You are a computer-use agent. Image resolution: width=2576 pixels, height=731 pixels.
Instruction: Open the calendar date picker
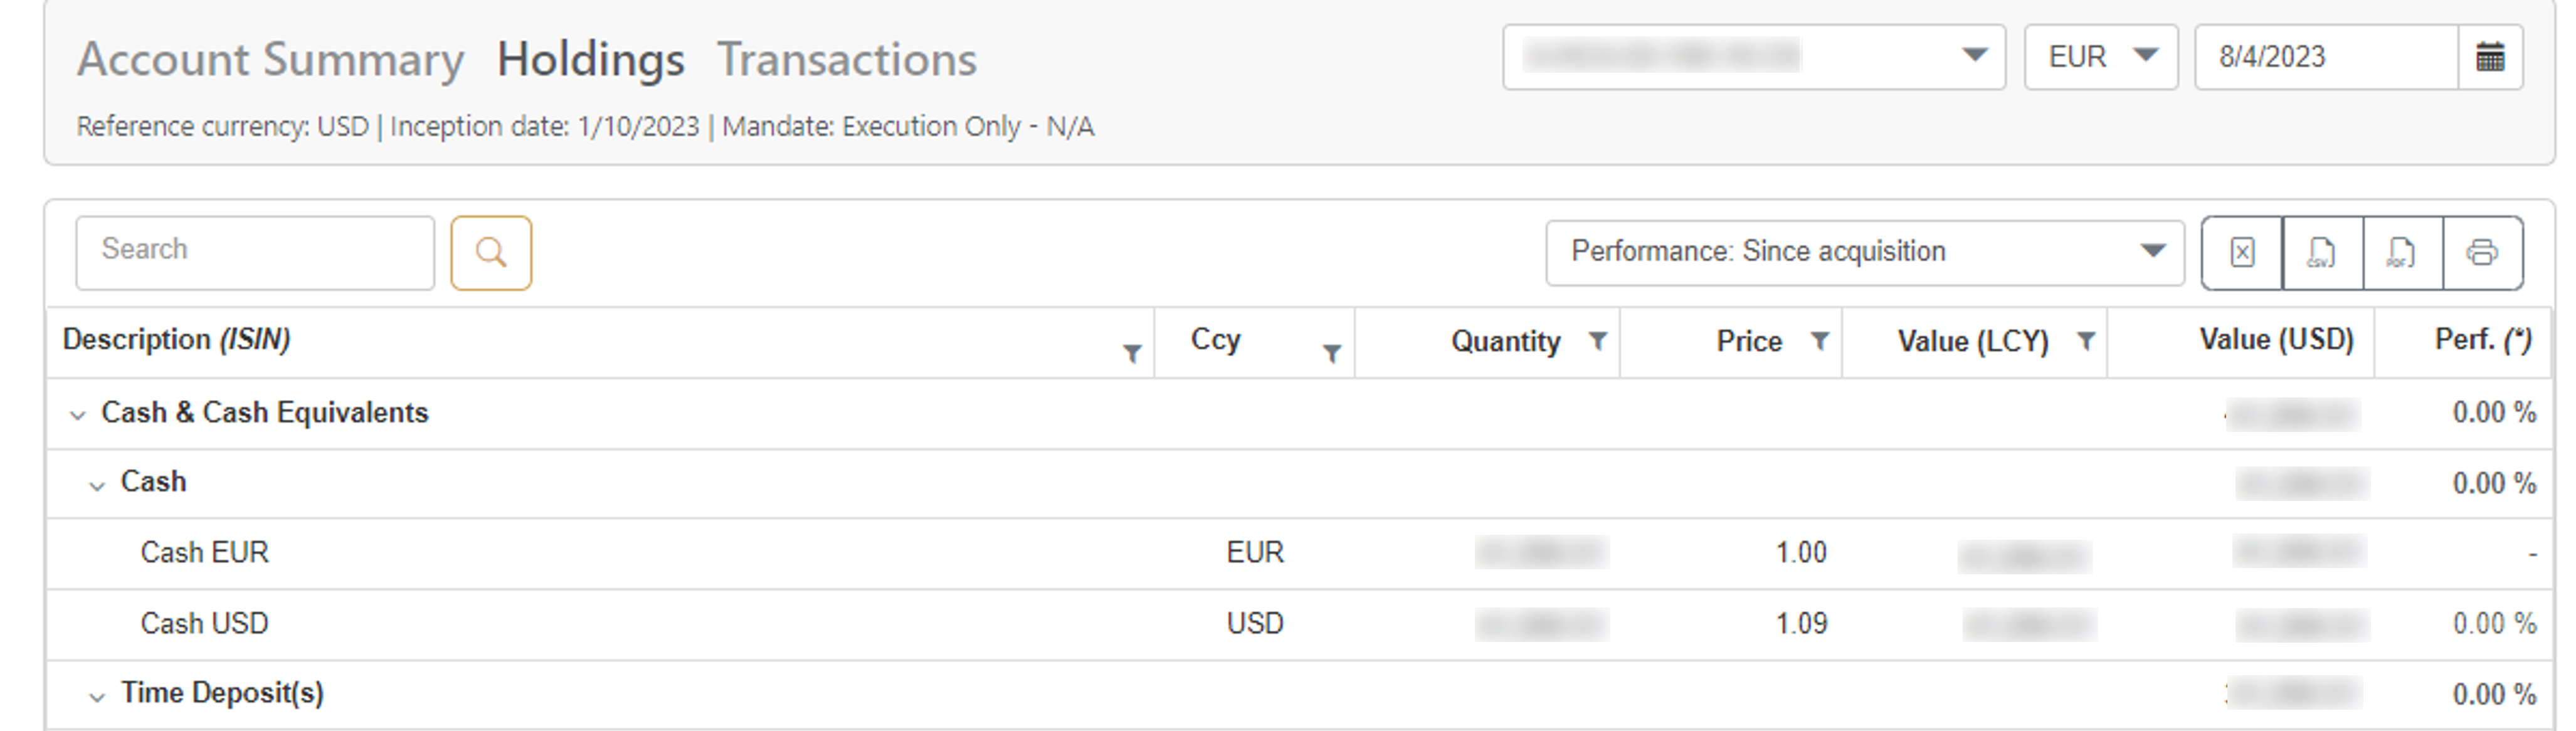coord(2490,58)
